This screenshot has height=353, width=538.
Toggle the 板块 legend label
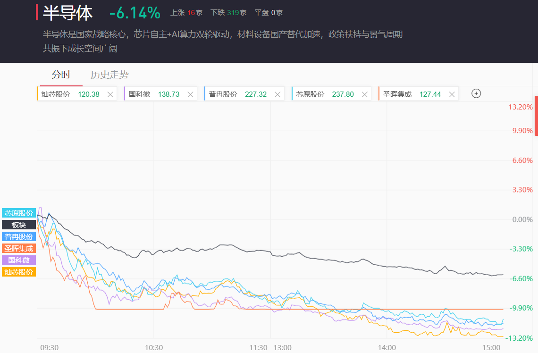click(x=19, y=225)
